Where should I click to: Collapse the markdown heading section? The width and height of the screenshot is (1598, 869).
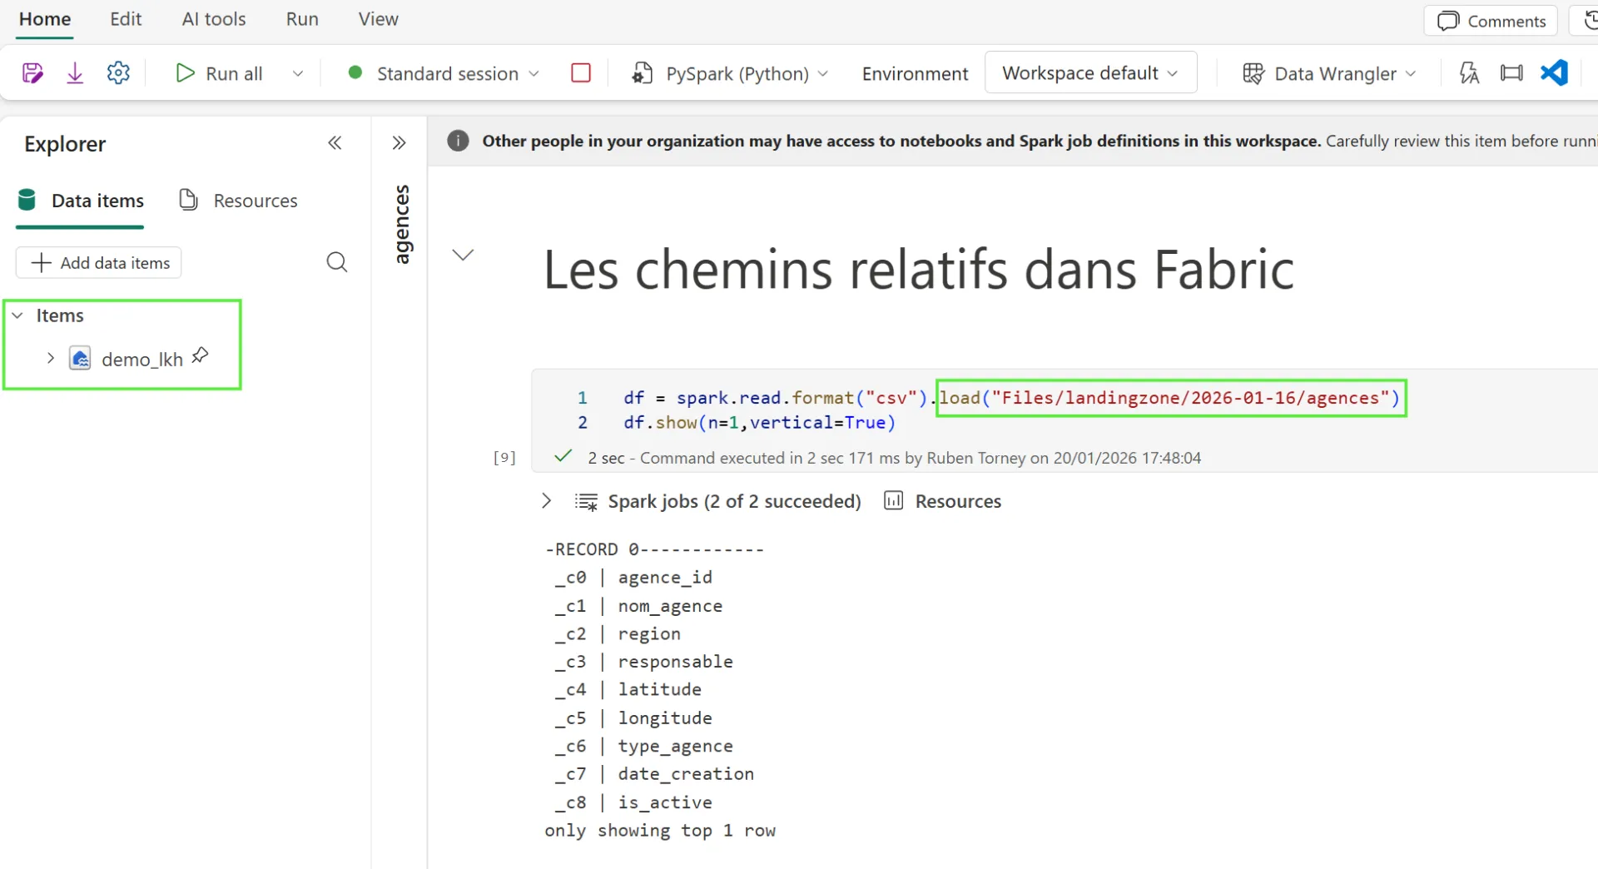pyautogui.click(x=463, y=255)
